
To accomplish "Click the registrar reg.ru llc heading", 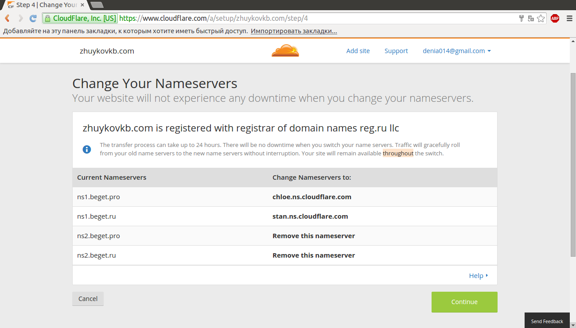I will 241,128.
